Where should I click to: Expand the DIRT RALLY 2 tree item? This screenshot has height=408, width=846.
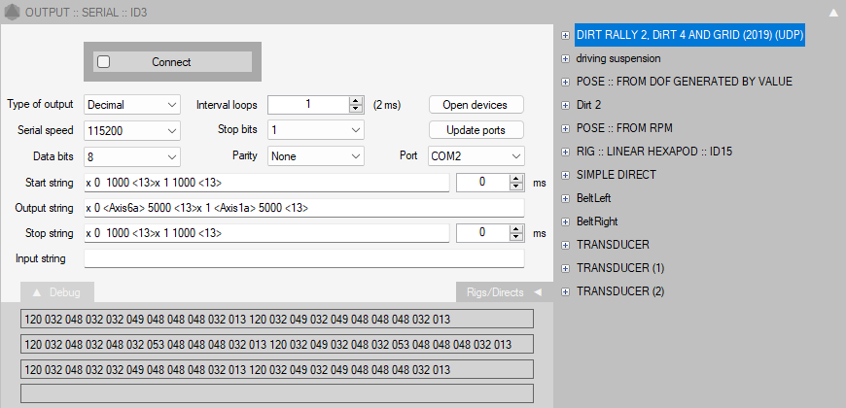[x=565, y=35]
